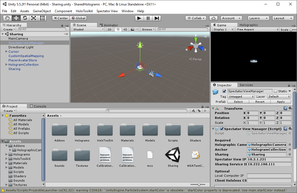This screenshot has width=297, height=193.
Task: Click the Pause button
Action: (148, 18)
